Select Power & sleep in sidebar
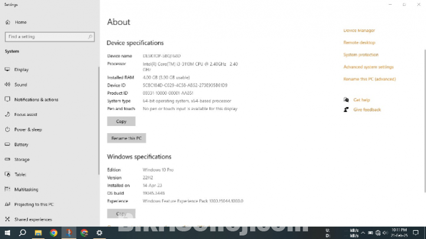The image size is (426, 239). click(x=28, y=130)
